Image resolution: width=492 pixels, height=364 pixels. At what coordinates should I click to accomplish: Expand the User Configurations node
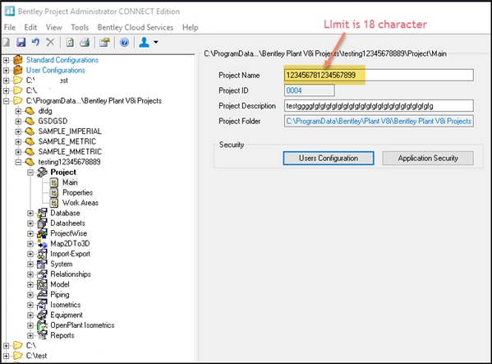point(6,71)
